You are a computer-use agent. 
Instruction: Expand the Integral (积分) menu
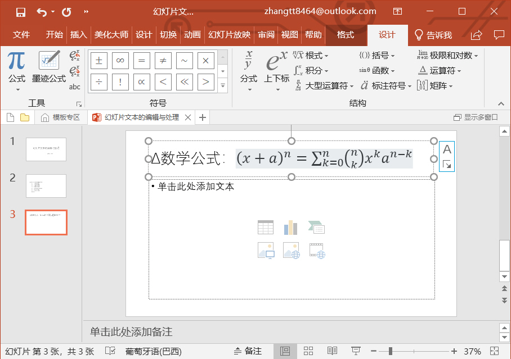point(312,71)
